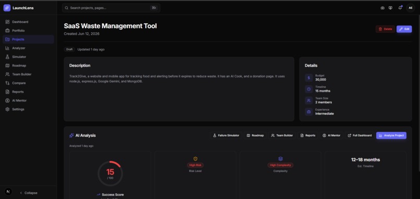Click the Details heading

[311, 65]
